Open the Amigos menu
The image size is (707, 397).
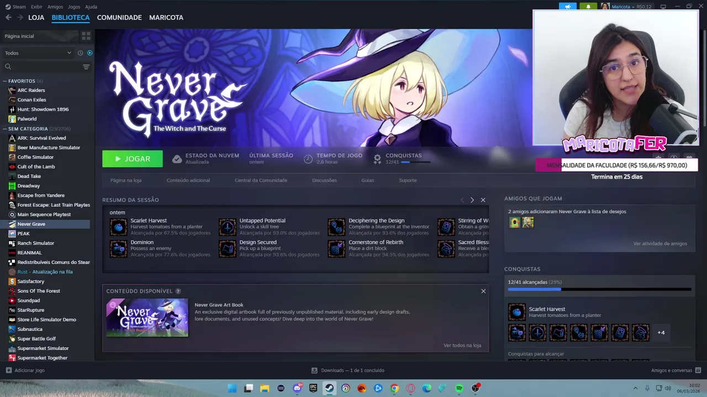[55, 7]
